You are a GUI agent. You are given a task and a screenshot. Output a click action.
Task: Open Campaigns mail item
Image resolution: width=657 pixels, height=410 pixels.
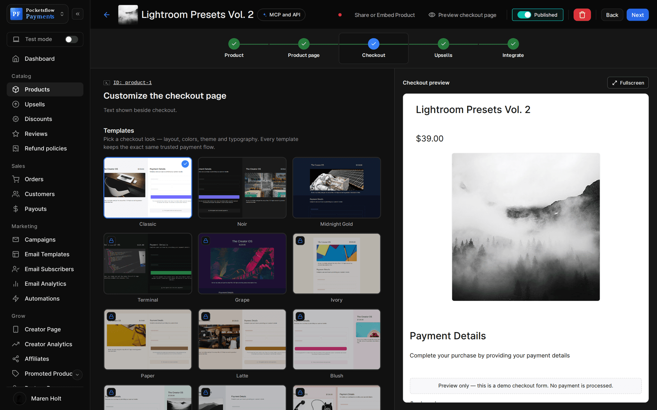coord(45,239)
